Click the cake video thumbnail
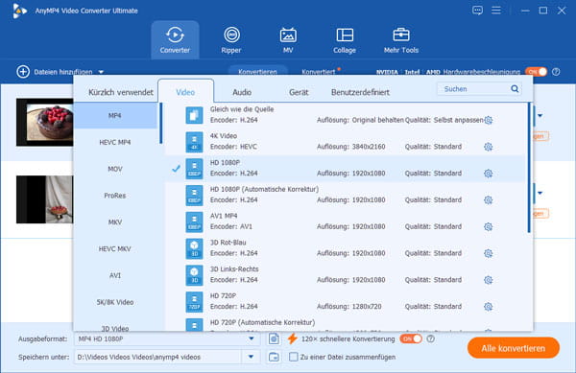 [x=44, y=122]
